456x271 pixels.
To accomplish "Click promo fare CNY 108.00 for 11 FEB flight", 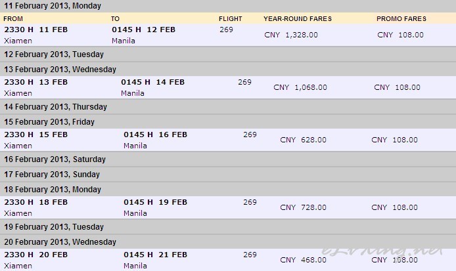I will (400, 35).
